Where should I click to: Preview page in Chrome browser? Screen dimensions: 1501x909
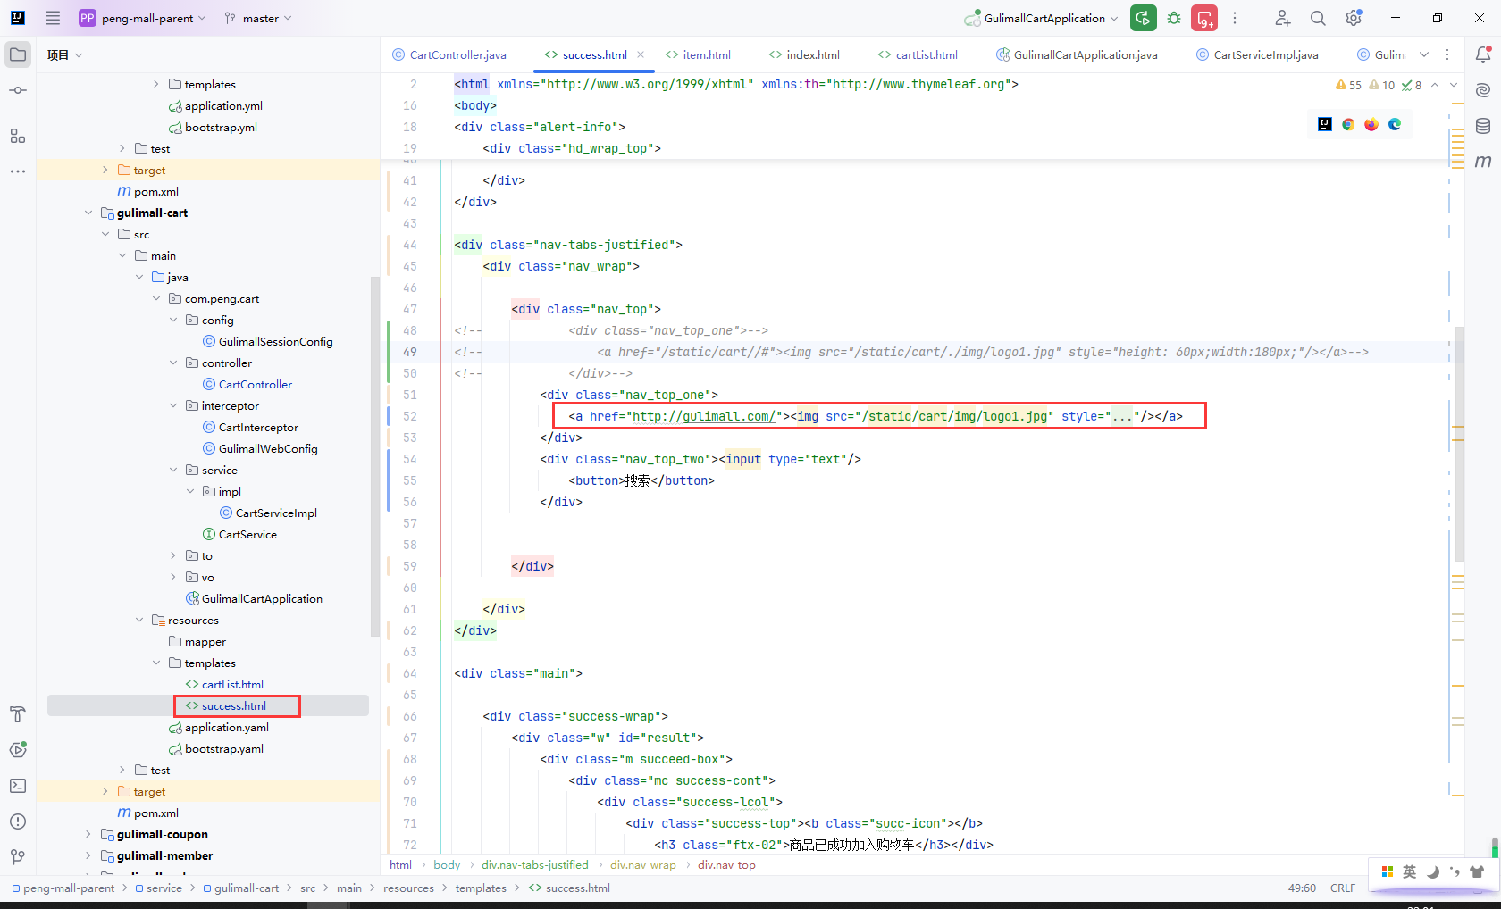coord(1348,124)
